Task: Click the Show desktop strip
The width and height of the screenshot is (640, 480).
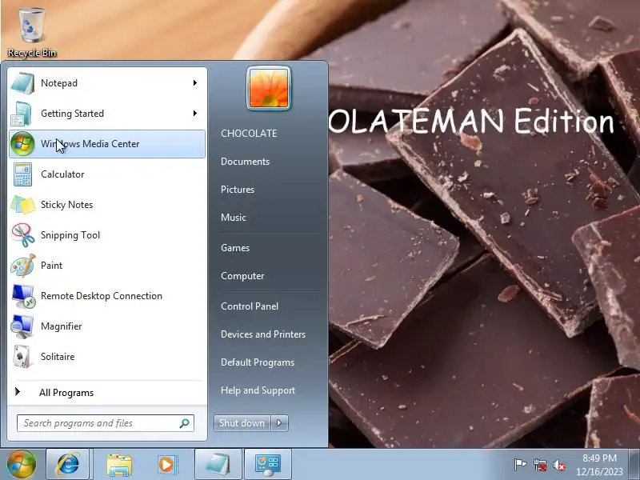Action: tap(634, 464)
